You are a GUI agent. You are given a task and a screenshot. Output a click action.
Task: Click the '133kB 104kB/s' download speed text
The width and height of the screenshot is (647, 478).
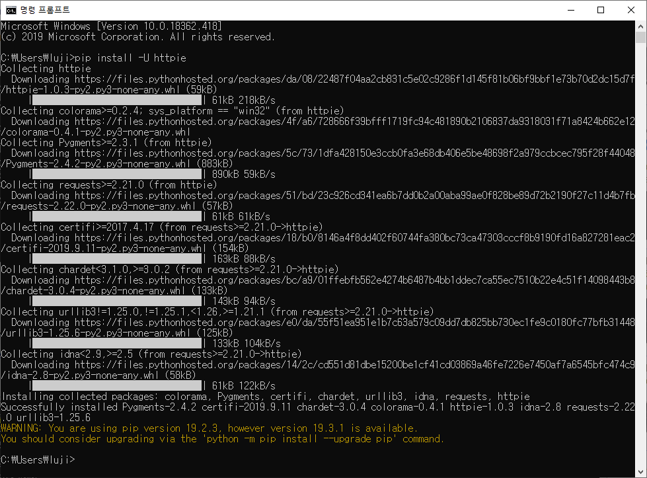click(x=247, y=343)
